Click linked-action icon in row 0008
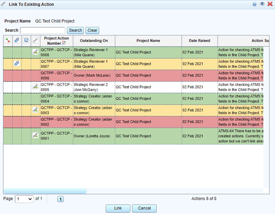This screenshot has height=214, width=275. tap(35, 52)
